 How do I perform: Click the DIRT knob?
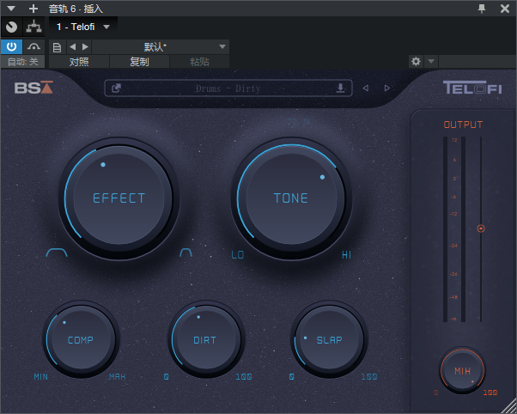tap(205, 339)
